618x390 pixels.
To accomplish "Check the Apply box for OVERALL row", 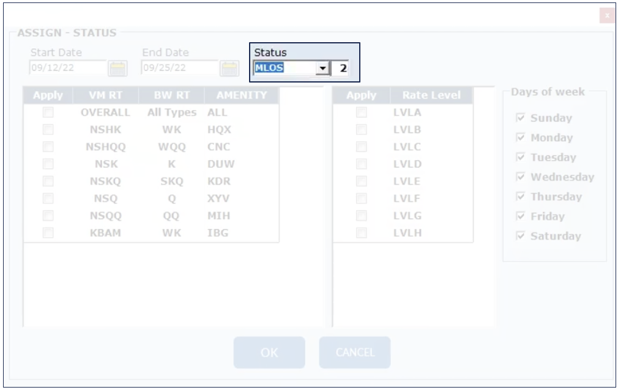I will point(48,112).
